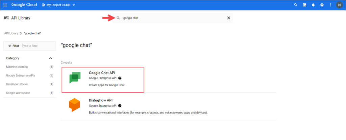Open the My Project 31438 dropdown
This screenshot has width=346, height=140.
point(58,5)
